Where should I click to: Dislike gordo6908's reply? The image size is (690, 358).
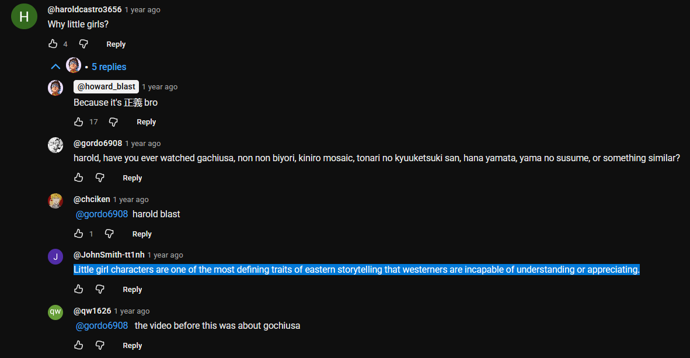tap(100, 178)
